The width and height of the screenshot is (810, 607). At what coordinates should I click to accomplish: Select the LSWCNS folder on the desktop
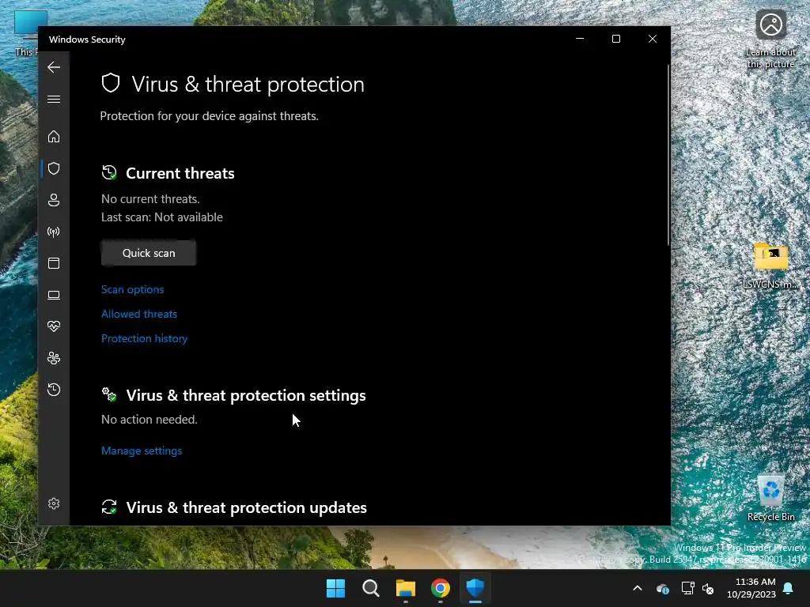pyautogui.click(x=770, y=266)
